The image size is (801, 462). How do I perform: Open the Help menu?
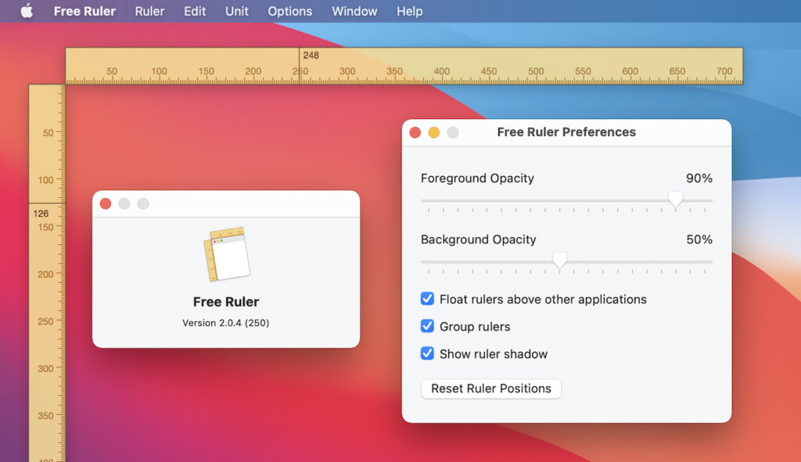coord(410,11)
